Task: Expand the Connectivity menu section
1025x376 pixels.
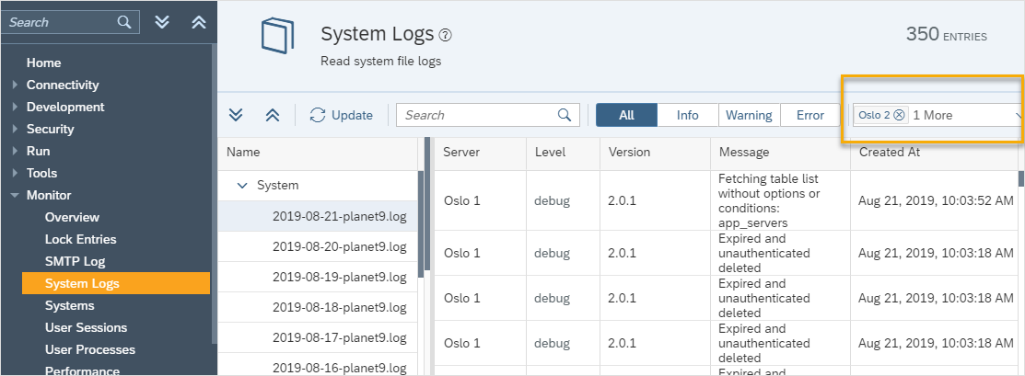Action: pos(15,85)
